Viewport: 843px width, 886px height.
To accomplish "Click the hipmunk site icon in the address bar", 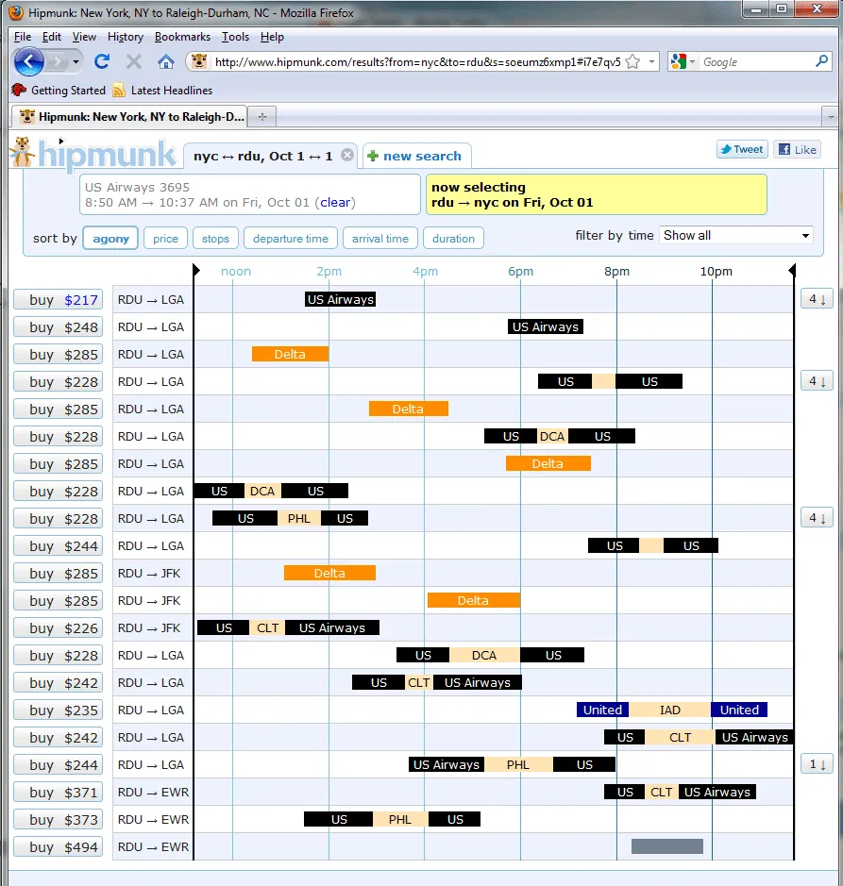I will [x=199, y=61].
